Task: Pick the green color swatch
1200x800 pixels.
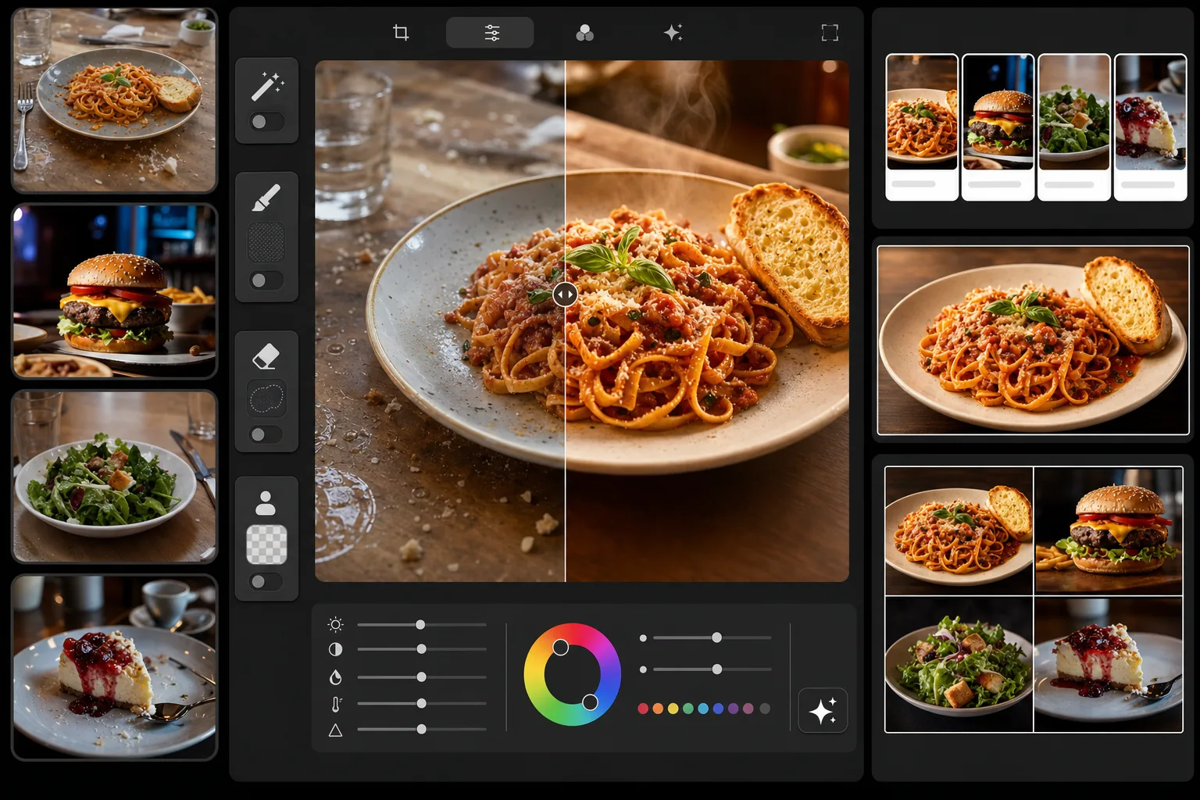Action: point(688,709)
